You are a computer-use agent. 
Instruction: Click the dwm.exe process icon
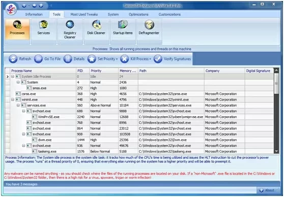[x=35, y=140]
